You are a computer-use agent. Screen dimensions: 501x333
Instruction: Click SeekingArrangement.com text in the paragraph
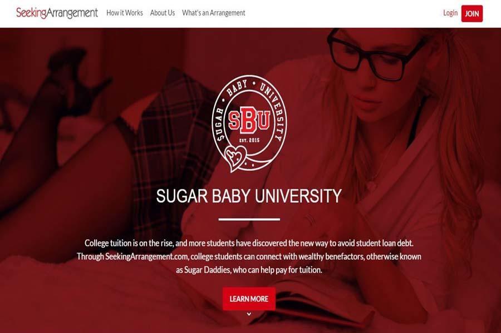pyautogui.click(x=146, y=257)
